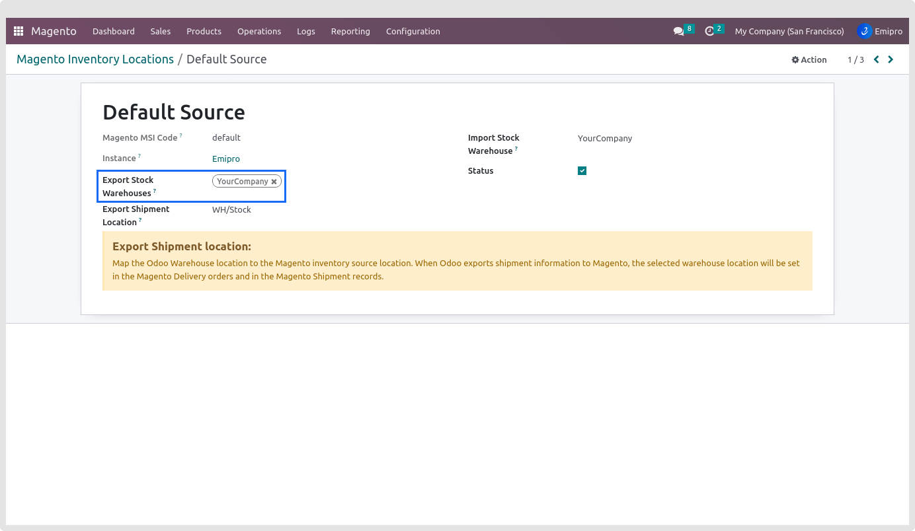Viewport: 915px width, 531px height.
Task: Open Export Shipment Location WH/Stock field
Action: coord(231,210)
